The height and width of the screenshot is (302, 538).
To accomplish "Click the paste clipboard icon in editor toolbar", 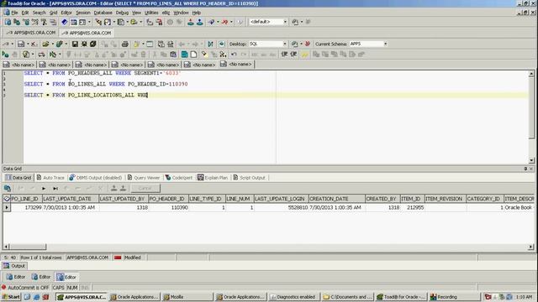I will coord(173,55).
